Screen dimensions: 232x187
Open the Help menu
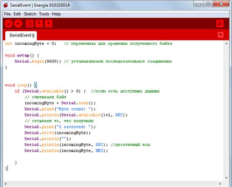(56, 14)
